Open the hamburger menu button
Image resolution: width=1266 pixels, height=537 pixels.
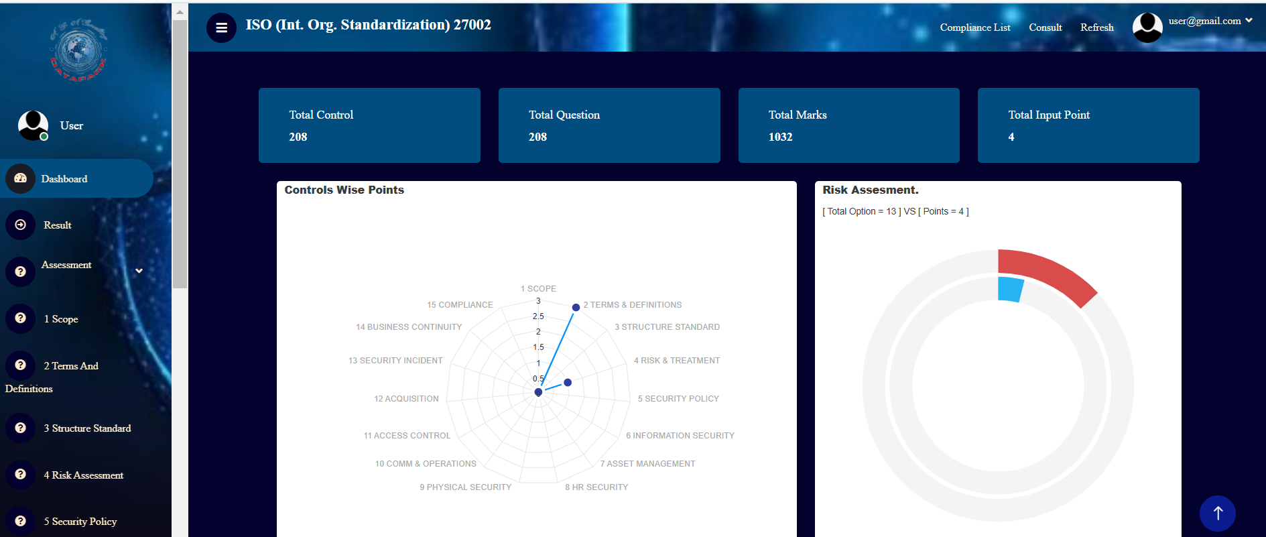[x=221, y=27]
